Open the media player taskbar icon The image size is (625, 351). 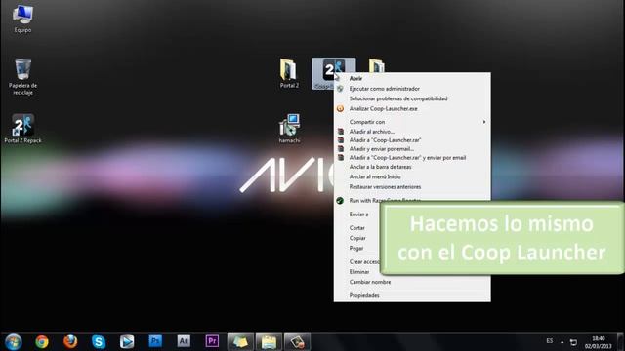(127, 342)
